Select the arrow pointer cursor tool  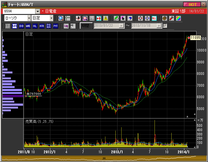click(x=123, y=18)
